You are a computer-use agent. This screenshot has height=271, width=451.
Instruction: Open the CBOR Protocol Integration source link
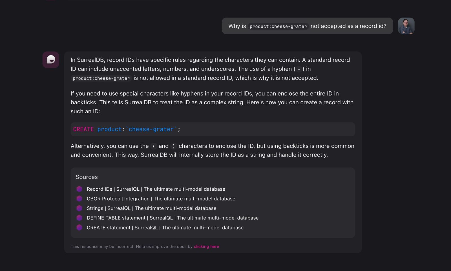tap(161, 199)
